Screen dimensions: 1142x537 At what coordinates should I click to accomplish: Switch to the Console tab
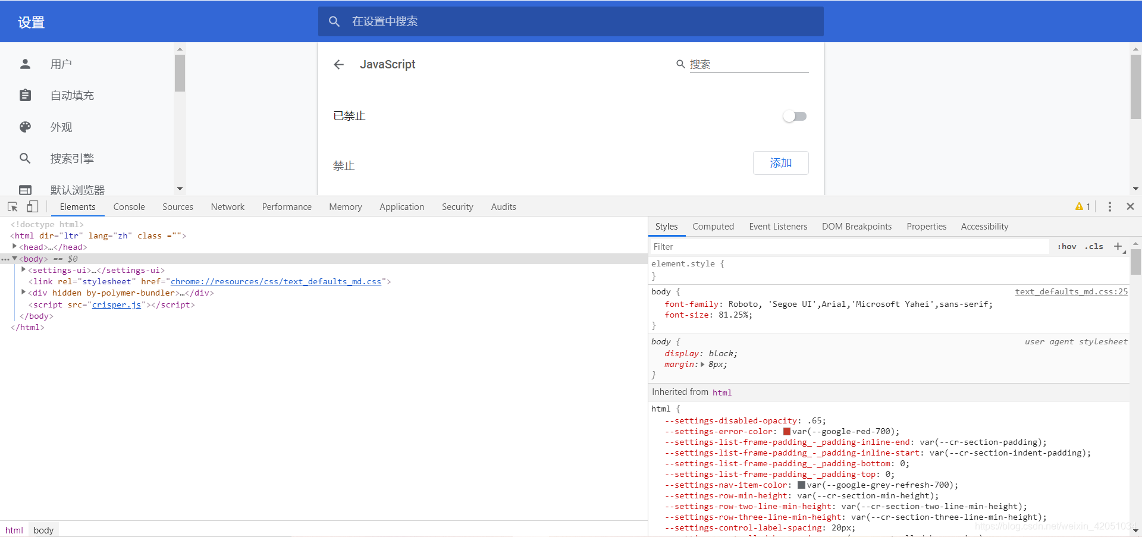point(129,206)
